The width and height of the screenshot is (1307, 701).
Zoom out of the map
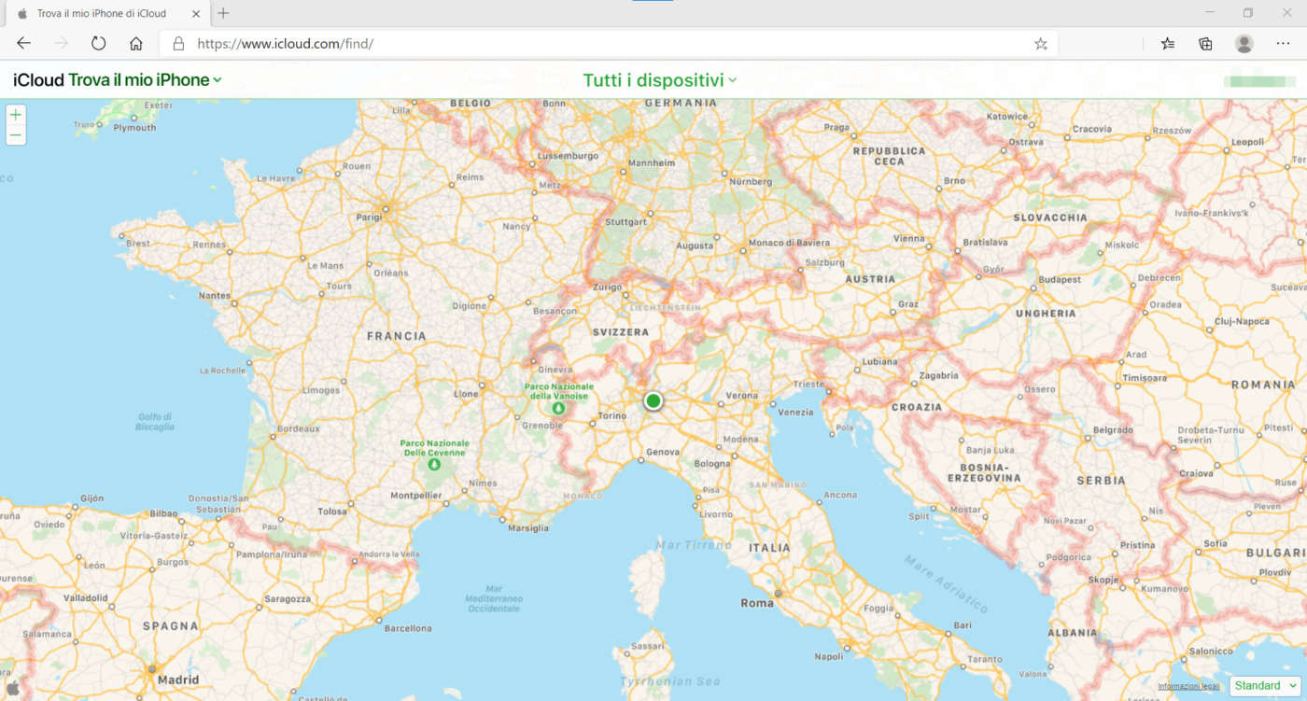(15, 135)
